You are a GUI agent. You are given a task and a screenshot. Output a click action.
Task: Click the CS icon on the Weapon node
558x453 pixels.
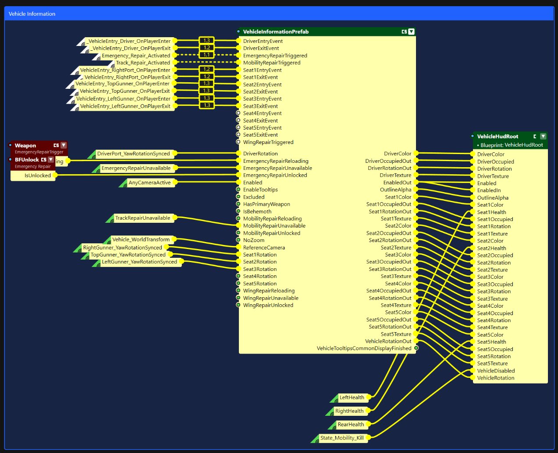pos(56,145)
